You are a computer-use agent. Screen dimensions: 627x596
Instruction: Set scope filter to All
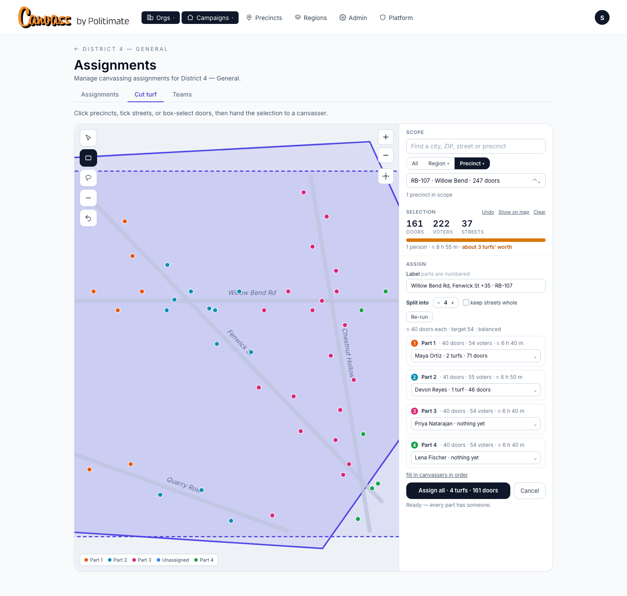click(415, 164)
